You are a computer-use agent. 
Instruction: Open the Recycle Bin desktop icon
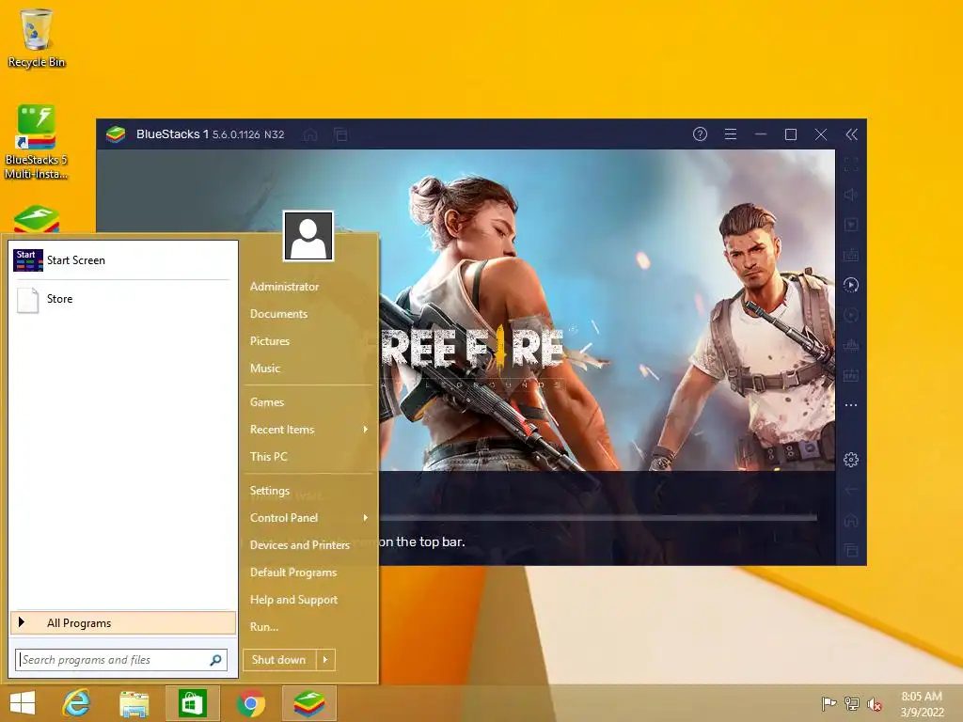point(37,38)
